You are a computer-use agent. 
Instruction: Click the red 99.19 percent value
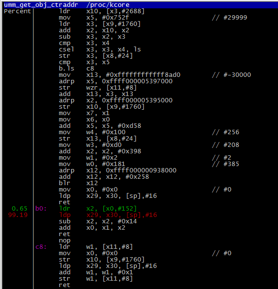(x=18, y=215)
